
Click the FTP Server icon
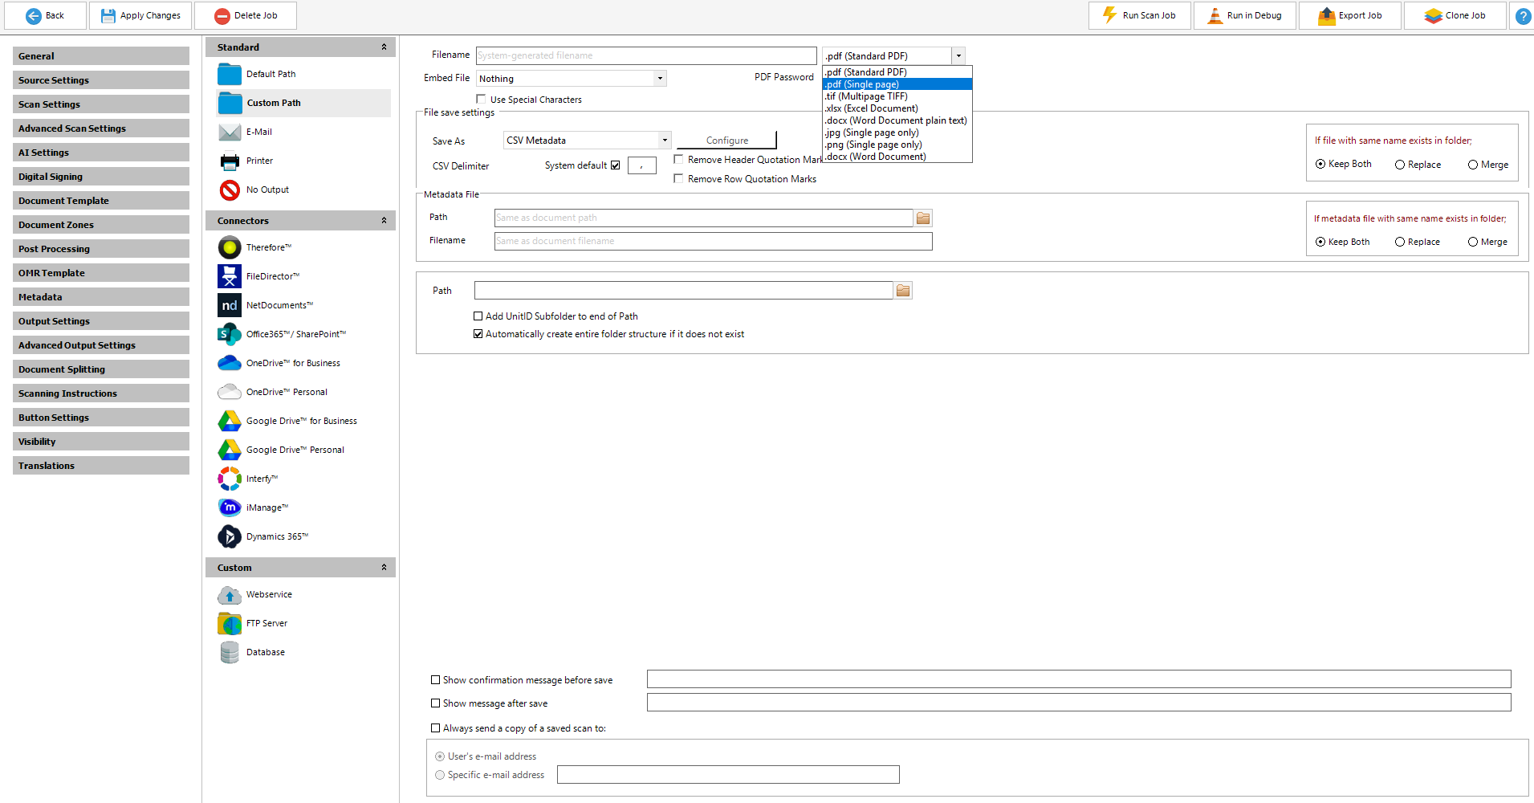230,623
